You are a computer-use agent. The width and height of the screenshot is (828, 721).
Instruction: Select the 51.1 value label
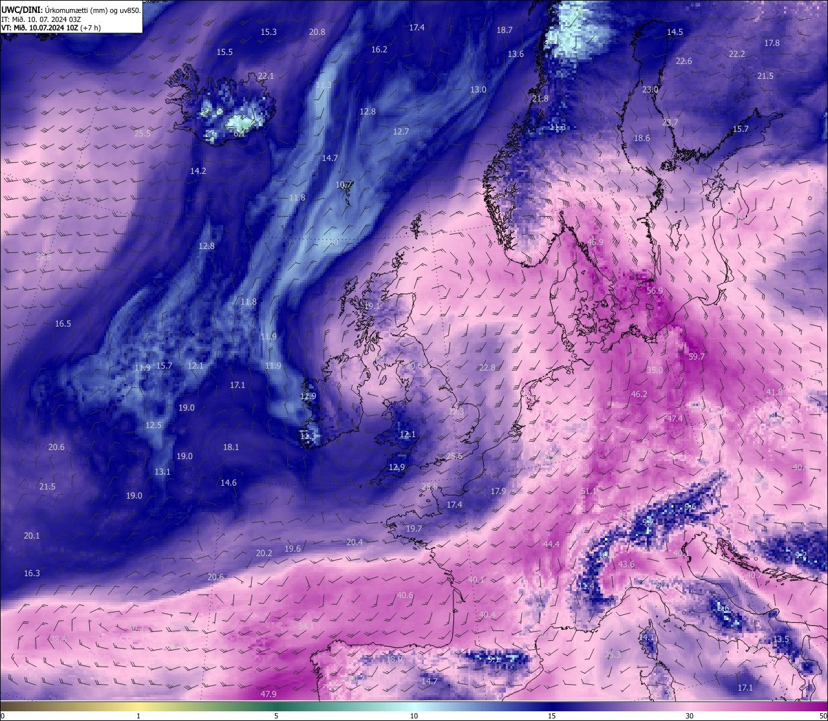(x=589, y=491)
